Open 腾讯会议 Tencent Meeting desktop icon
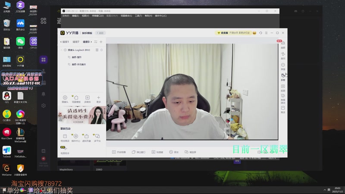The image size is (345, 194). 20,25
